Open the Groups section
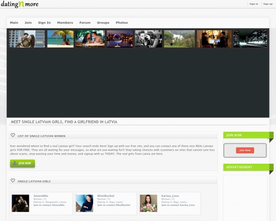This screenshot has height=221, width=276. (103, 23)
